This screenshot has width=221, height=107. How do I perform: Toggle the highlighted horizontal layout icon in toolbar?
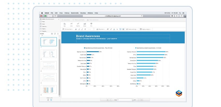click(120, 29)
